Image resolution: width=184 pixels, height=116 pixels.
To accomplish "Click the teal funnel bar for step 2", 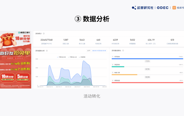I will (118, 67).
